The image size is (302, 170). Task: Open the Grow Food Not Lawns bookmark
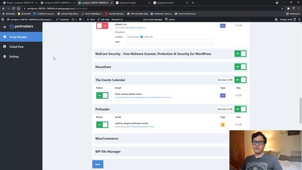click(x=185, y=14)
